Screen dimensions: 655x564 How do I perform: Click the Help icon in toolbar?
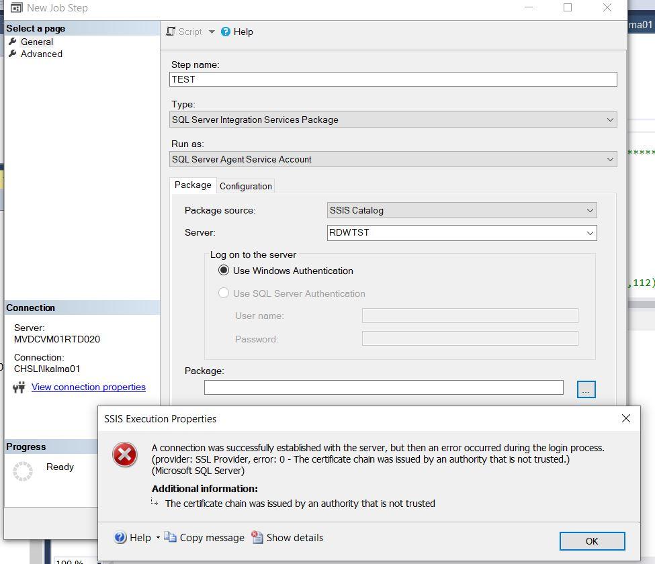point(226,32)
